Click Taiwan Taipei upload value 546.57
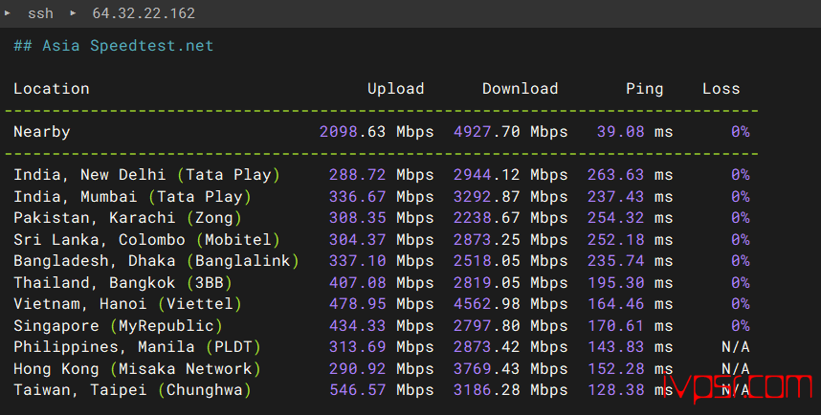The width and height of the screenshot is (821, 415). [x=357, y=390]
